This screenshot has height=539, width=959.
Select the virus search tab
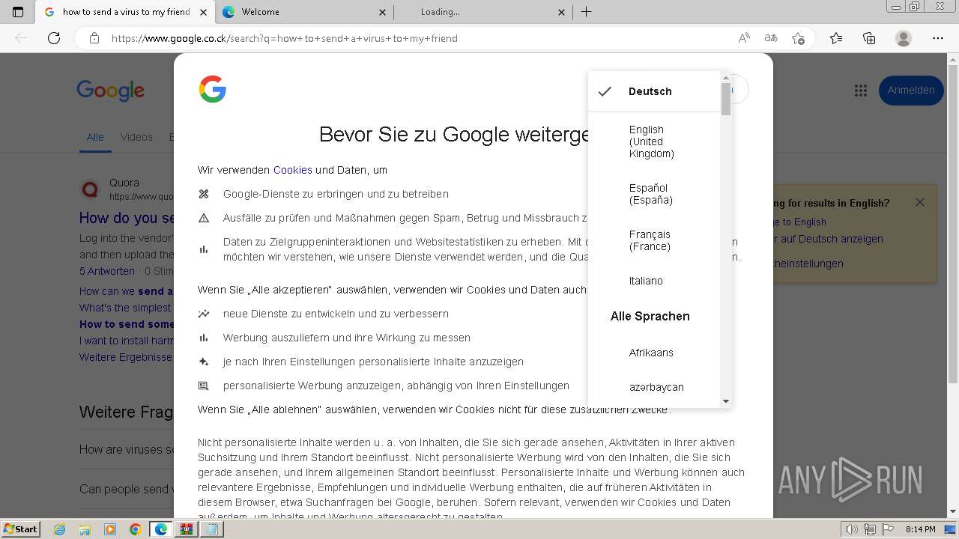pos(126,12)
